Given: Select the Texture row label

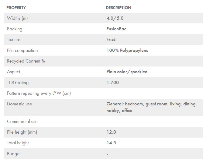Looking at the screenshot, I should pyautogui.click(x=14, y=39).
